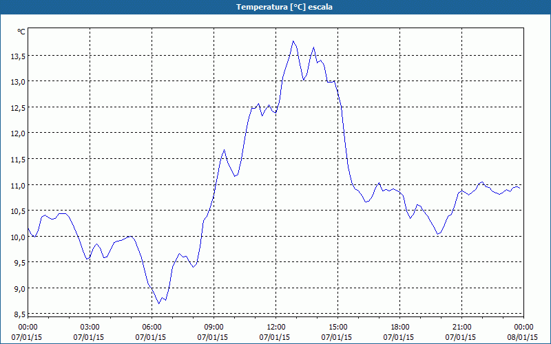Viewport: 551px width, 344px height.
Task: Click the "10,0" y-axis label
Action: coord(19,237)
